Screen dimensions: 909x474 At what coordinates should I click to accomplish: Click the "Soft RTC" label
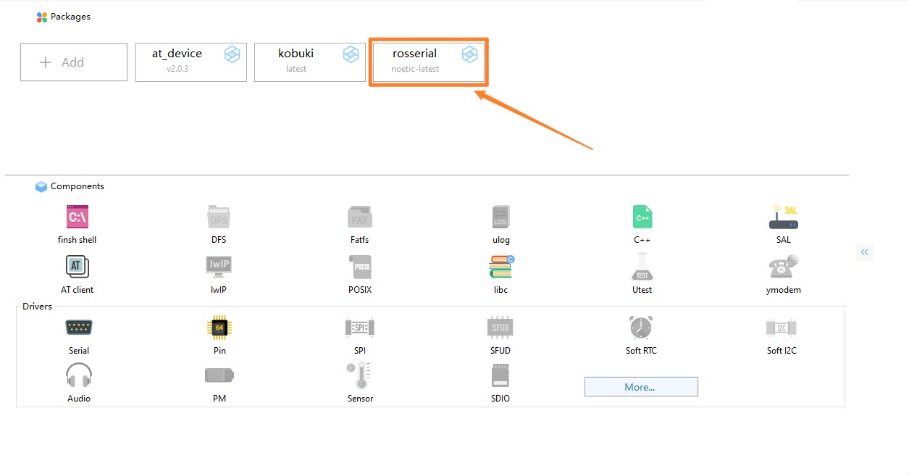(641, 351)
